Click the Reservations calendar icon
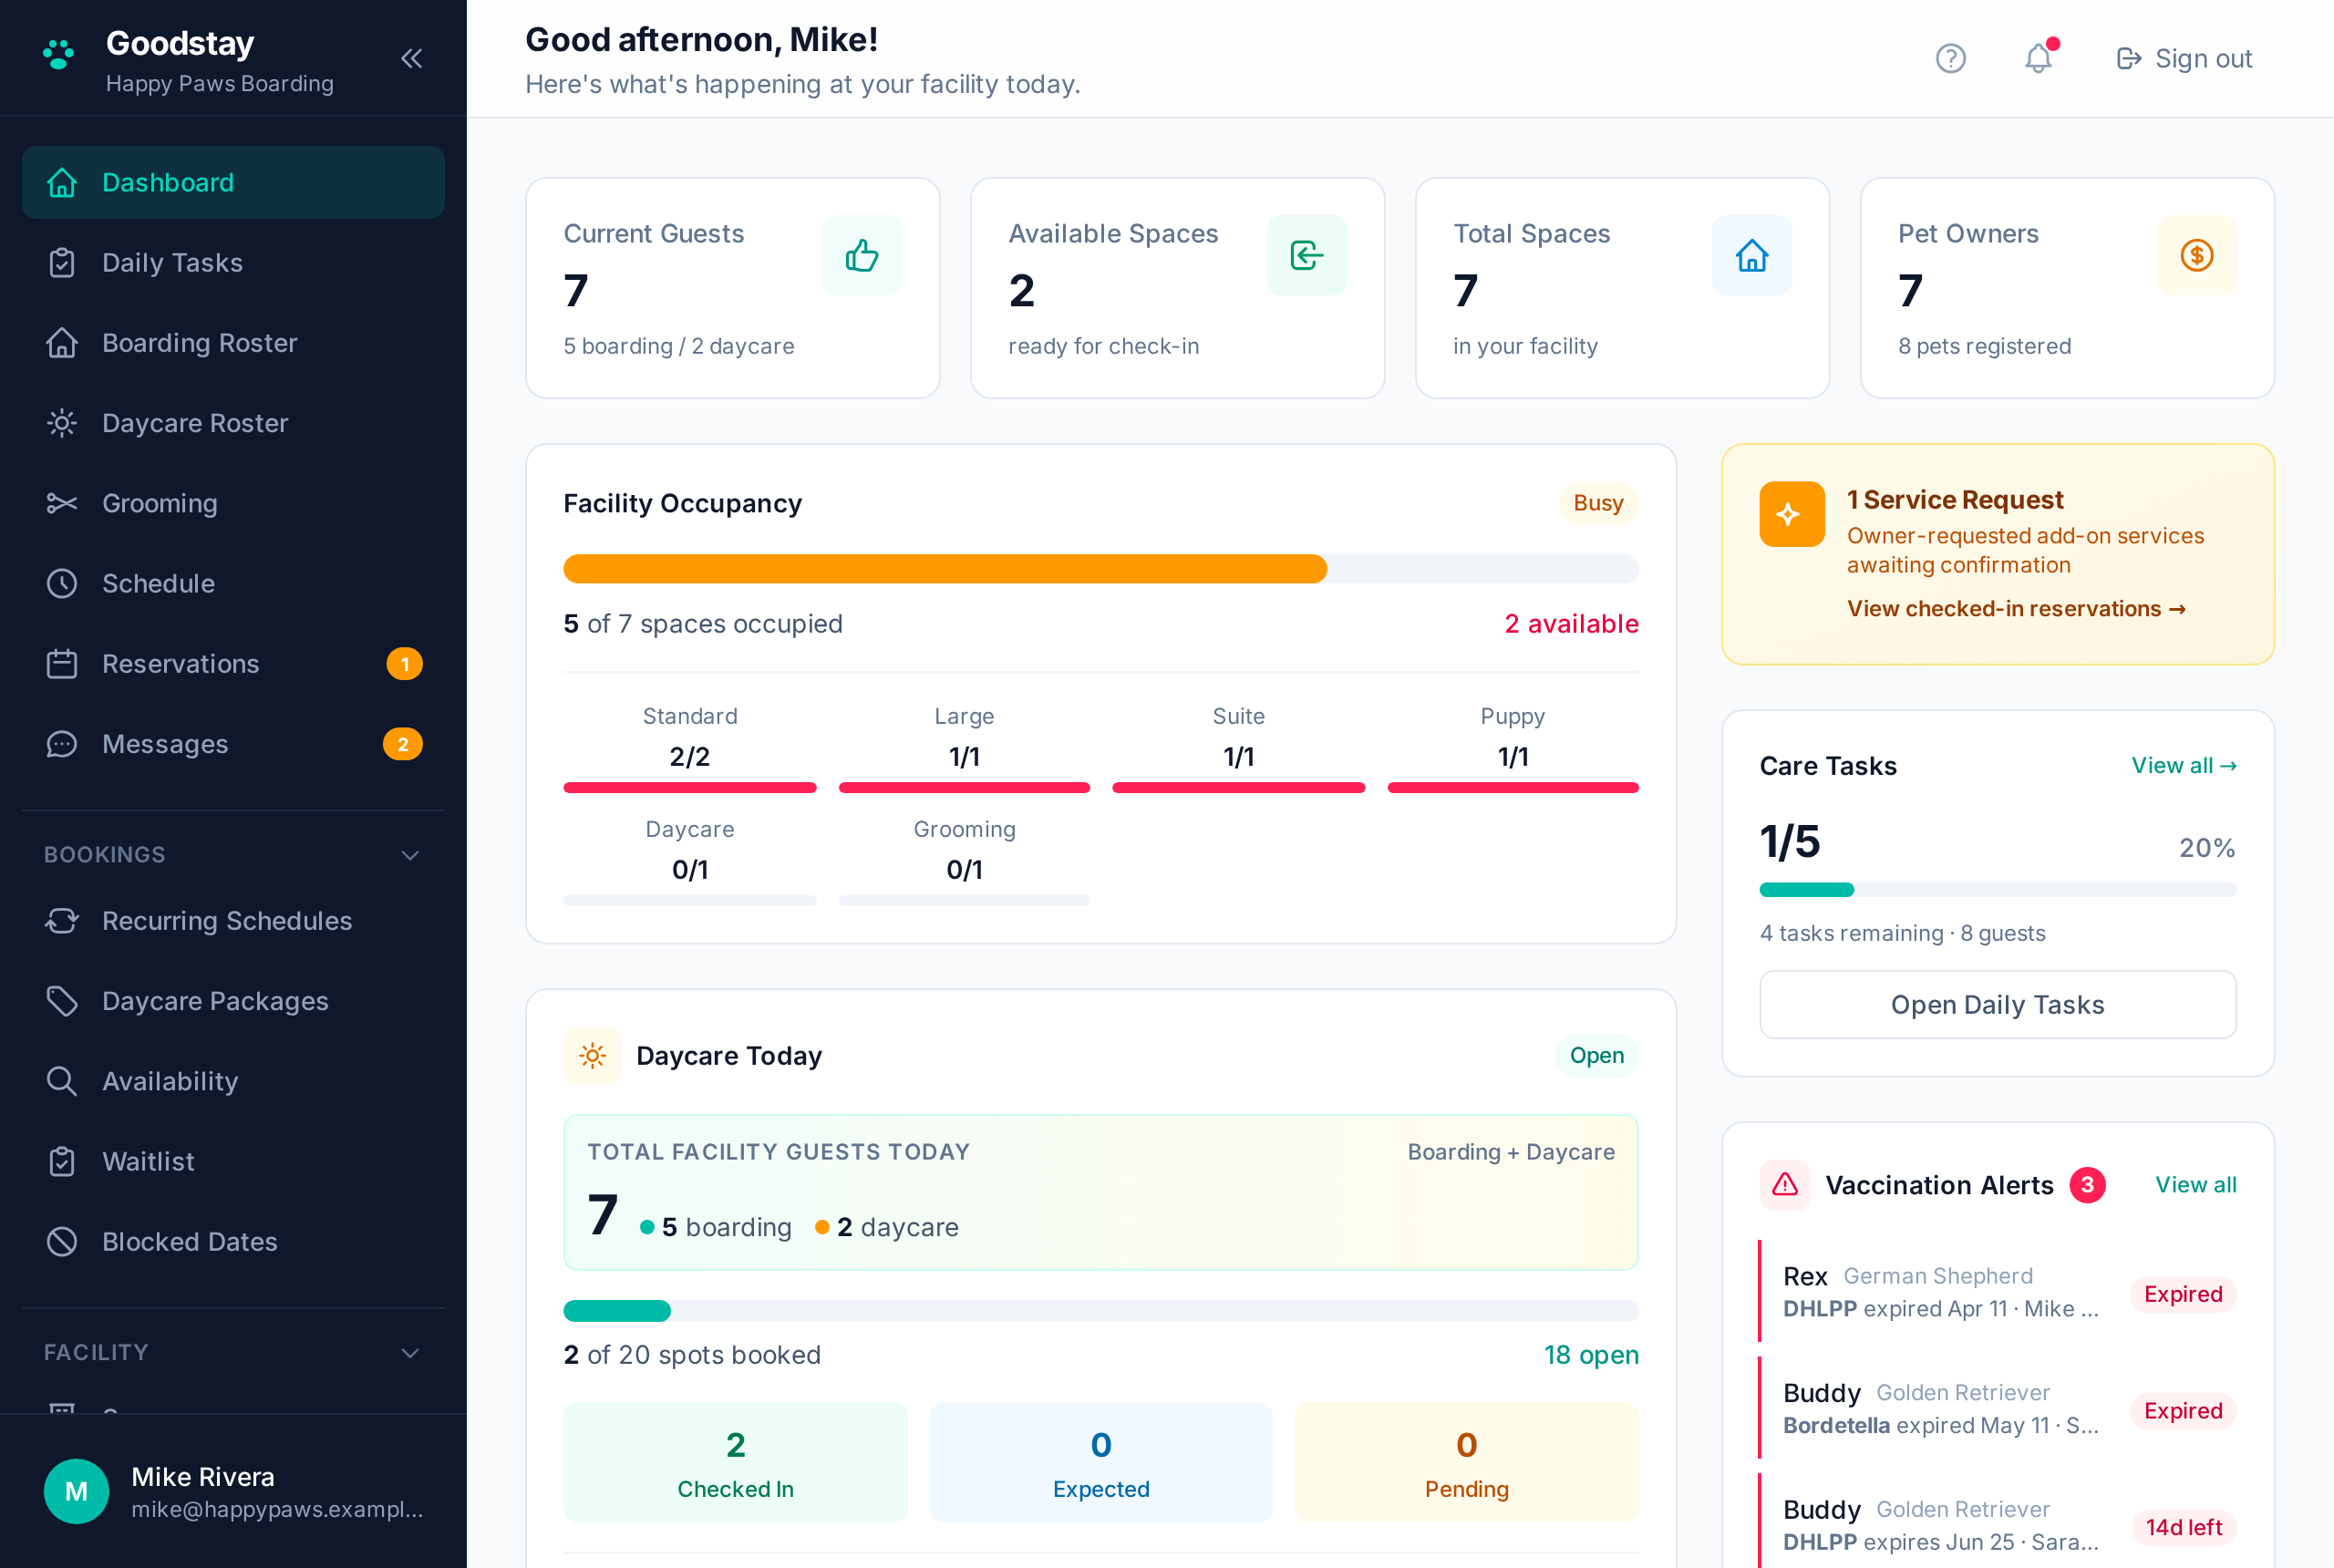The image size is (2334, 1568). coord(62,664)
